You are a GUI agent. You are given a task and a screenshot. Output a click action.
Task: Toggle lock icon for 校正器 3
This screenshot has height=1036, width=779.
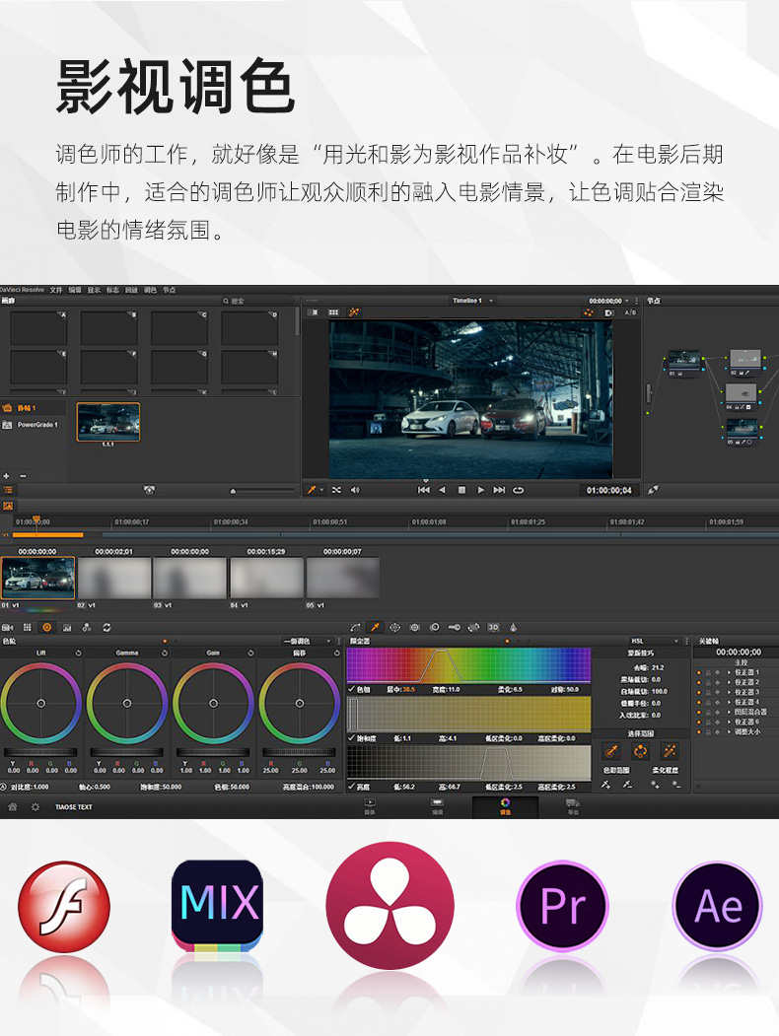(708, 692)
